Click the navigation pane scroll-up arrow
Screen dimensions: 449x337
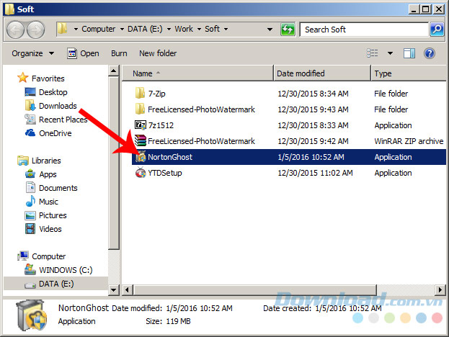point(114,71)
